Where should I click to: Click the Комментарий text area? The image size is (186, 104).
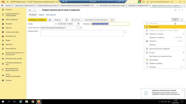(82, 33)
